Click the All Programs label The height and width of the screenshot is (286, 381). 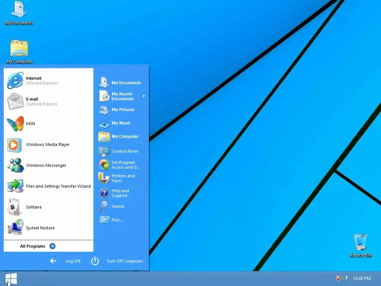coord(33,246)
